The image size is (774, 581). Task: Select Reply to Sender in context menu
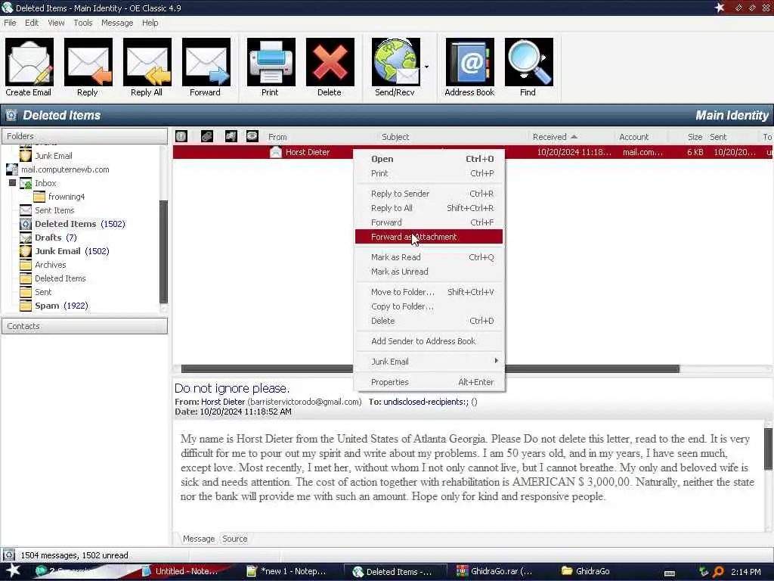[x=429, y=194]
